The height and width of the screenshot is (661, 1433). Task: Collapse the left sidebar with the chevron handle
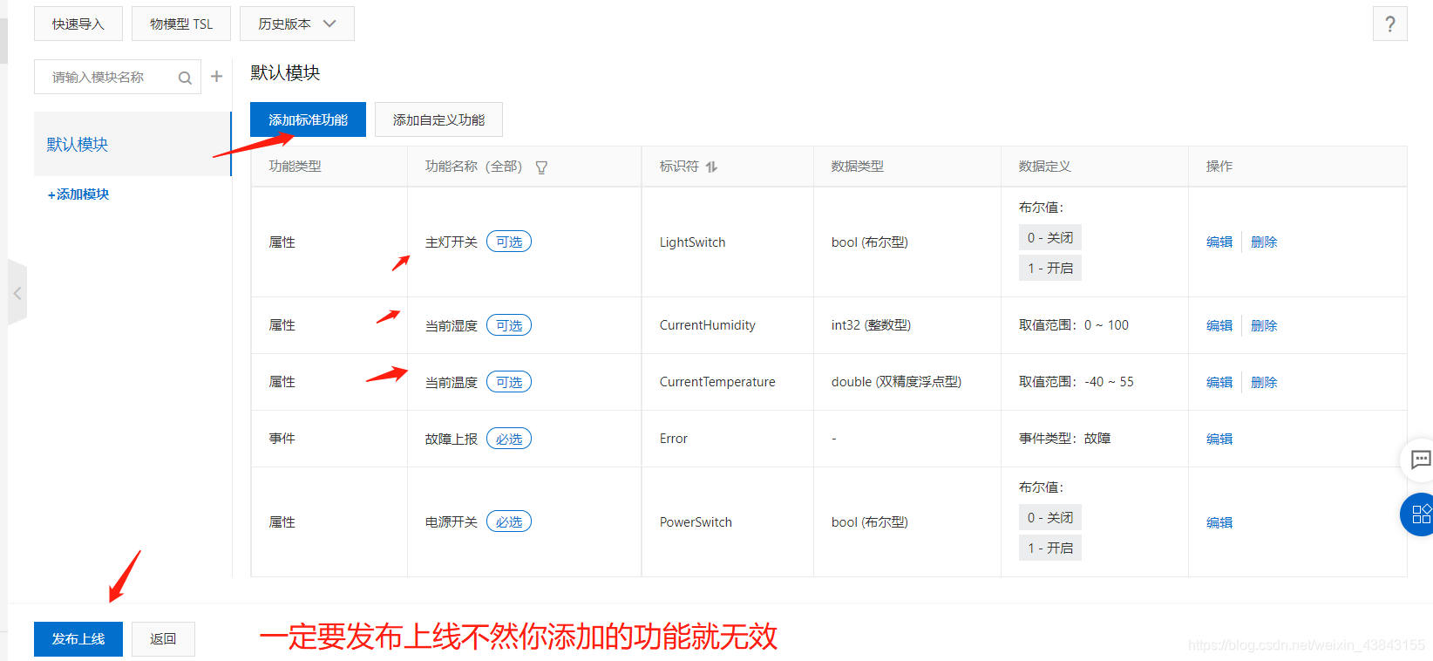click(x=17, y=293)
